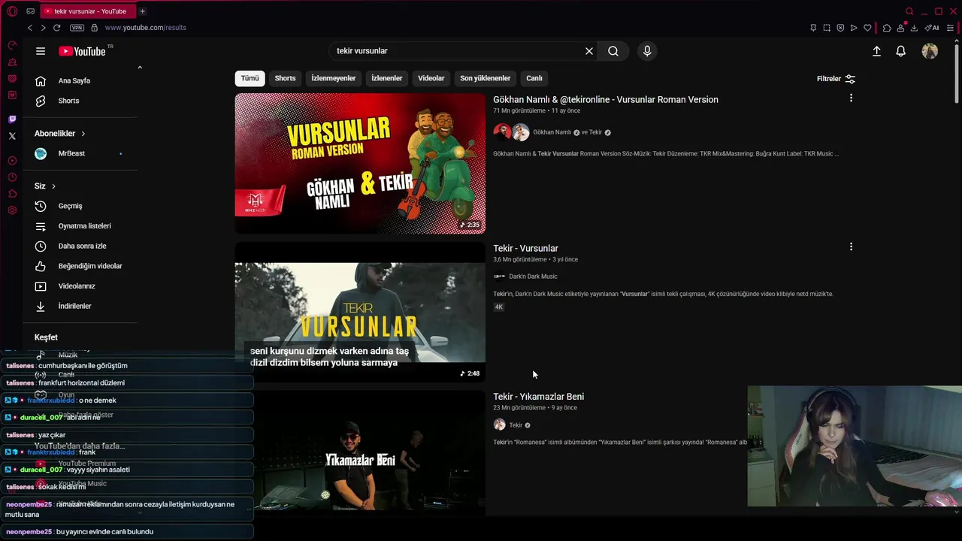
Task: Play the Tekir - Vursunlar thumbnail
Action: (x=360, y=312)
